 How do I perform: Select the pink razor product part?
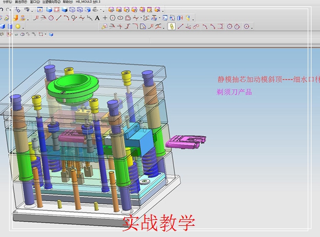[x=186, y=141]
